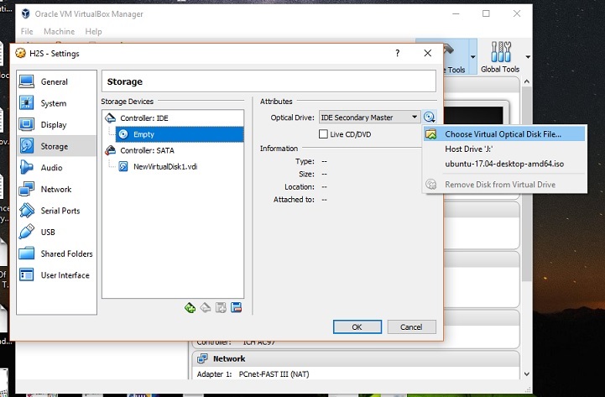Open the Network settings category
The image size is (605, 397).
point(56,189)
